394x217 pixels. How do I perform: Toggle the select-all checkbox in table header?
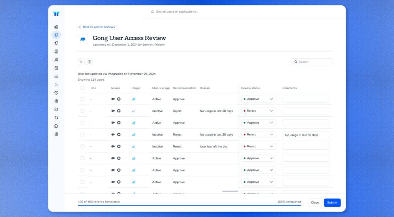tap(82, 88)
